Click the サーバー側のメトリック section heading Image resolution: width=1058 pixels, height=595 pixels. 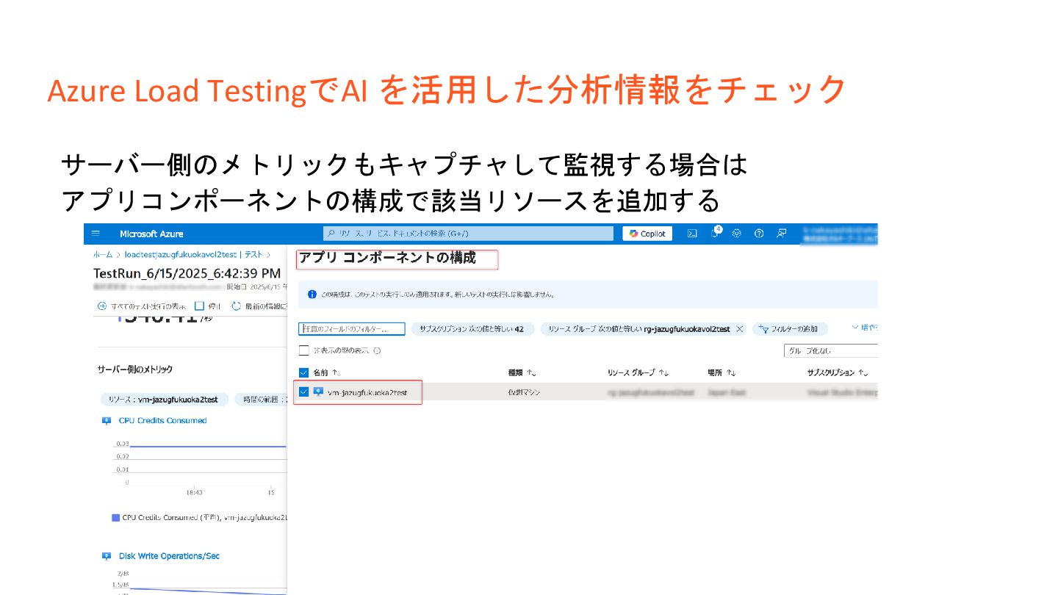135,369
